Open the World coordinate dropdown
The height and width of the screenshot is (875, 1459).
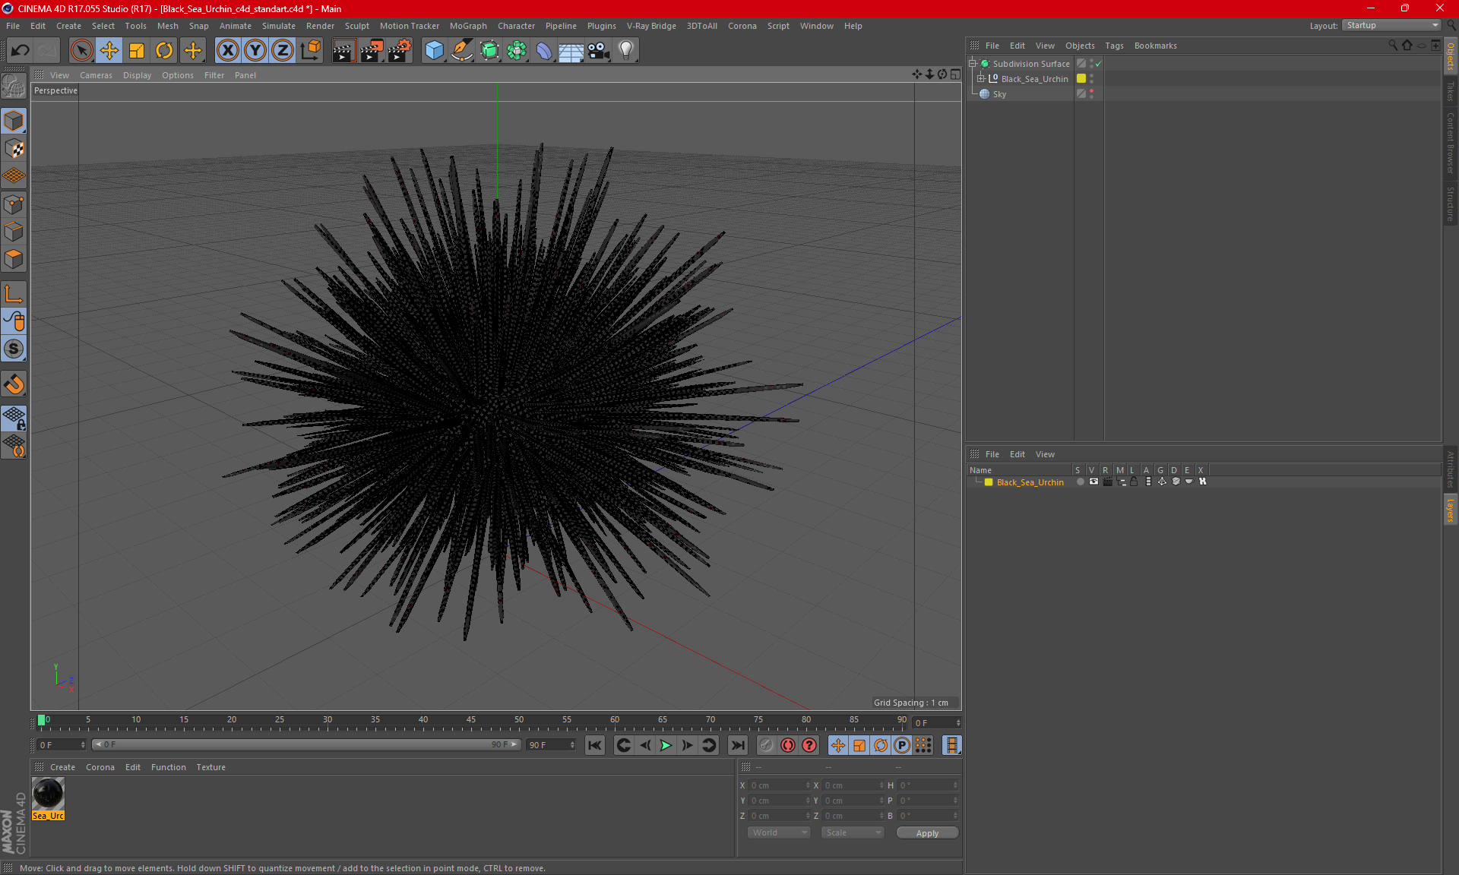click(x=780, y=832)
